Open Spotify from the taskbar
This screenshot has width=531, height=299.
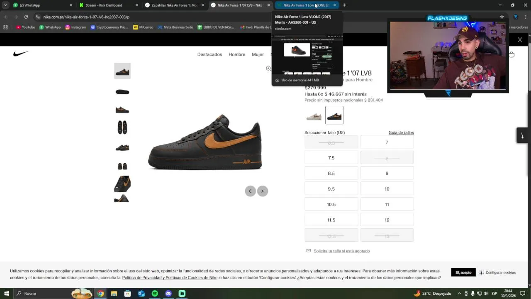(155, 294)
